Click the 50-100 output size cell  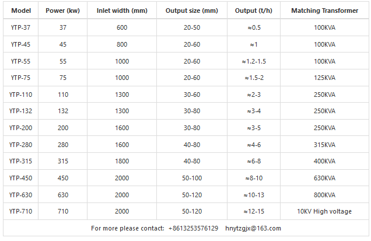[x=191, y=178]
